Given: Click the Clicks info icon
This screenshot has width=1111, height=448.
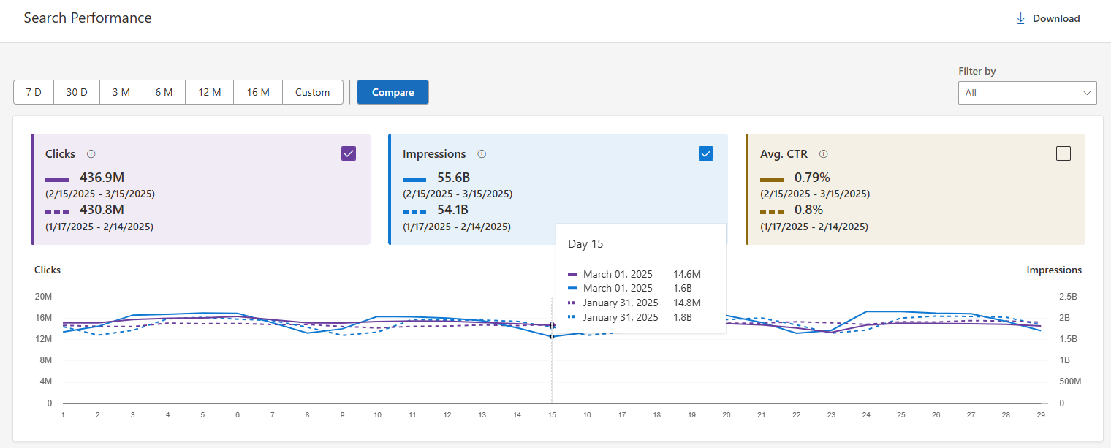Looking at the screenshot, I should pyautogui.click(x=91, y=154).
